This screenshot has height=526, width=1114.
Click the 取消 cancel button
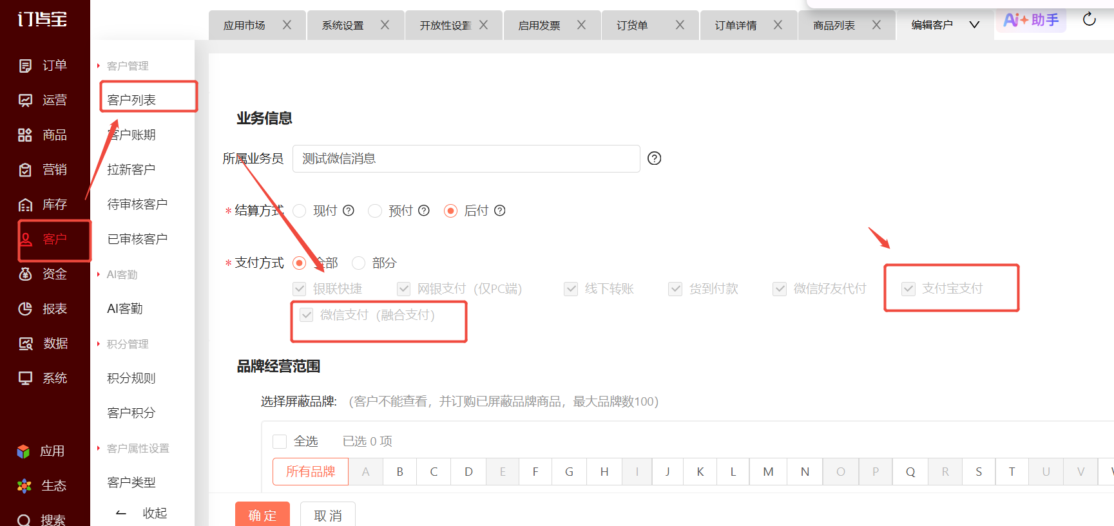328,514
